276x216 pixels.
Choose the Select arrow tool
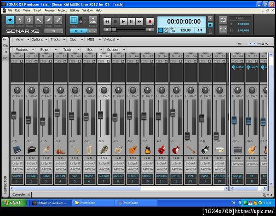pos(19,20)
